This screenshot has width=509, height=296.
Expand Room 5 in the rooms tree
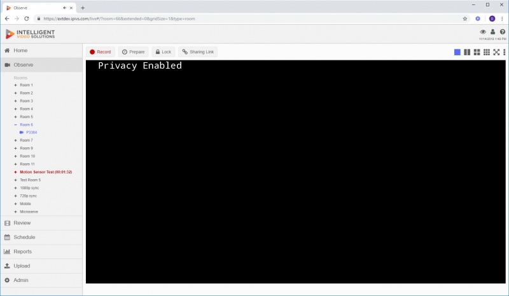click(15, 117)
